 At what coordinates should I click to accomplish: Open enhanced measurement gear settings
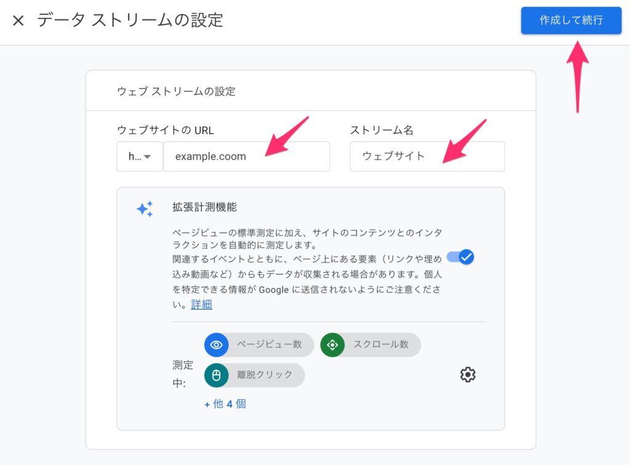click(x=468, y=375)
